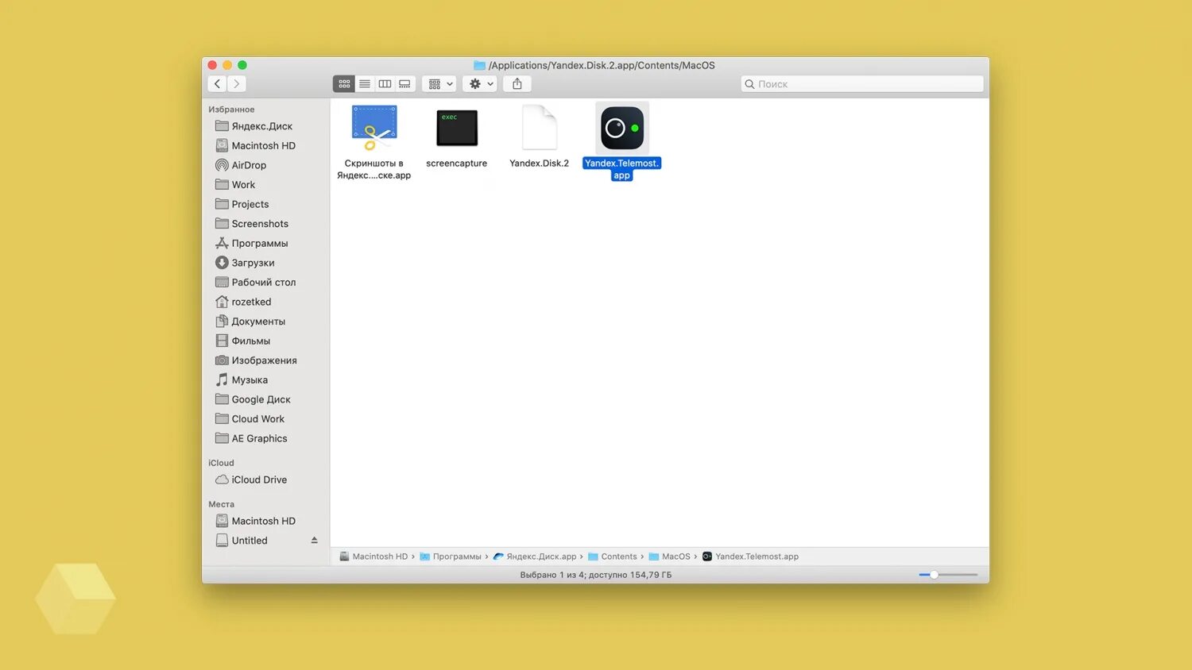Click Яндекс.Диск.app in the path bar

(535, 556)
